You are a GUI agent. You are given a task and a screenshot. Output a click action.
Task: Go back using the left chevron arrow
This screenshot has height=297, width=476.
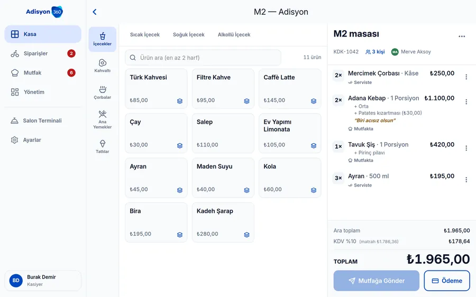[x=95, y=12]
